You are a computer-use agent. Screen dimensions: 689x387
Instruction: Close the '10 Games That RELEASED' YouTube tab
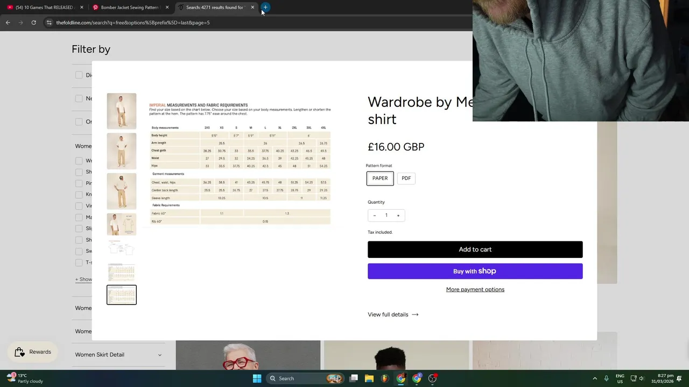coord(82,8)
